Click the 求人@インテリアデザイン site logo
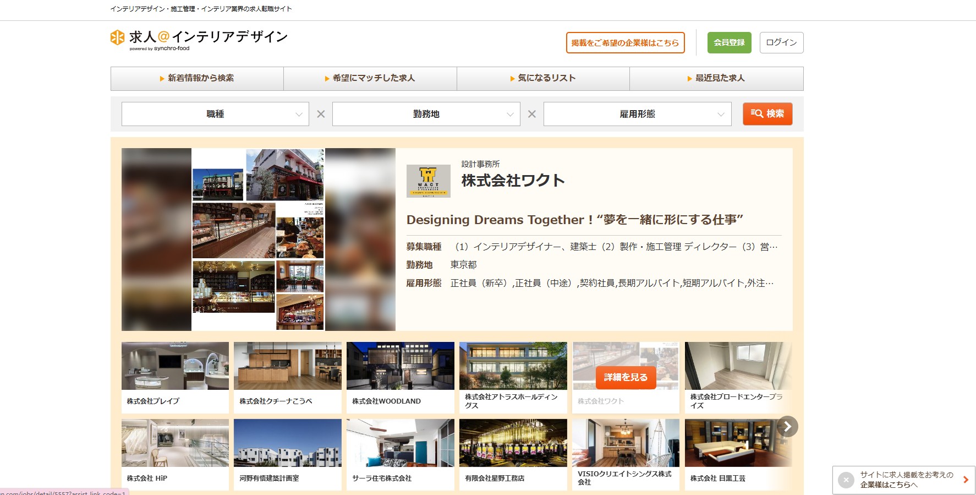This screenshot has width=976, height=495. [x=199, y=39]
